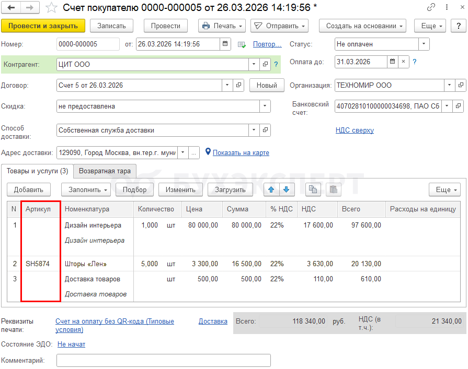Open the Печать dropdown menu
Viewport: 468px width, 369px height.
coord(222,26)
